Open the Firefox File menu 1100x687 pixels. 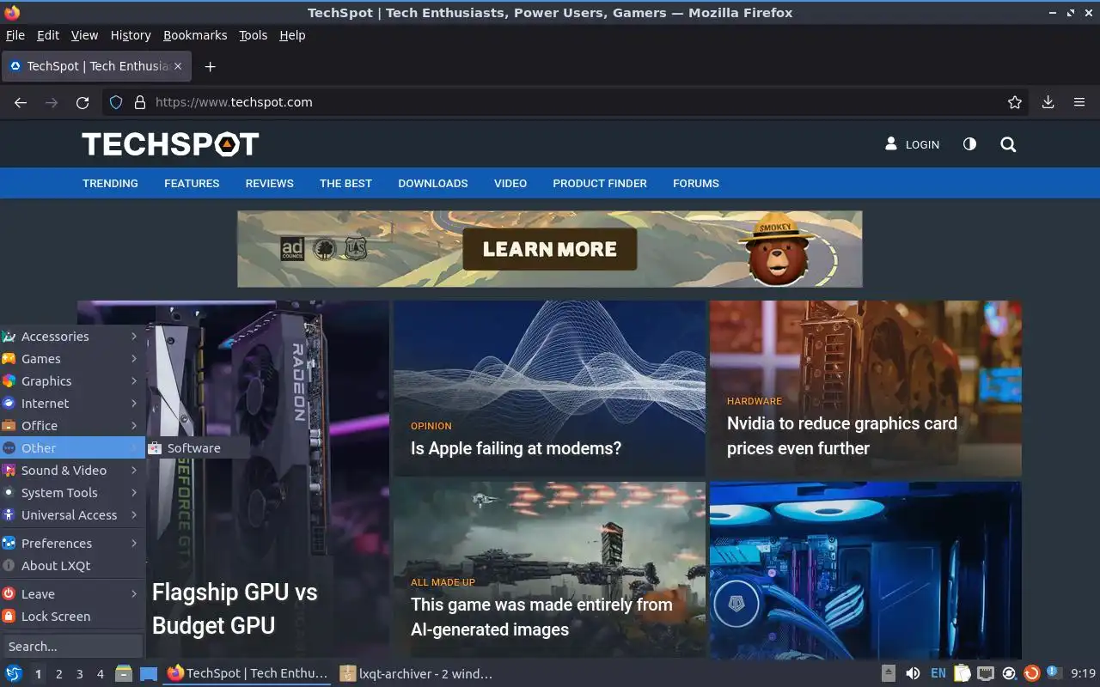[15, 35]
